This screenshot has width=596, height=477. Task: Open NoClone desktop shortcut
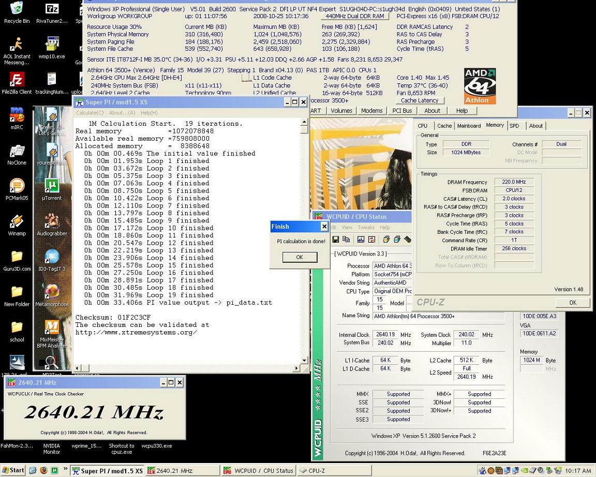(17, 154)
